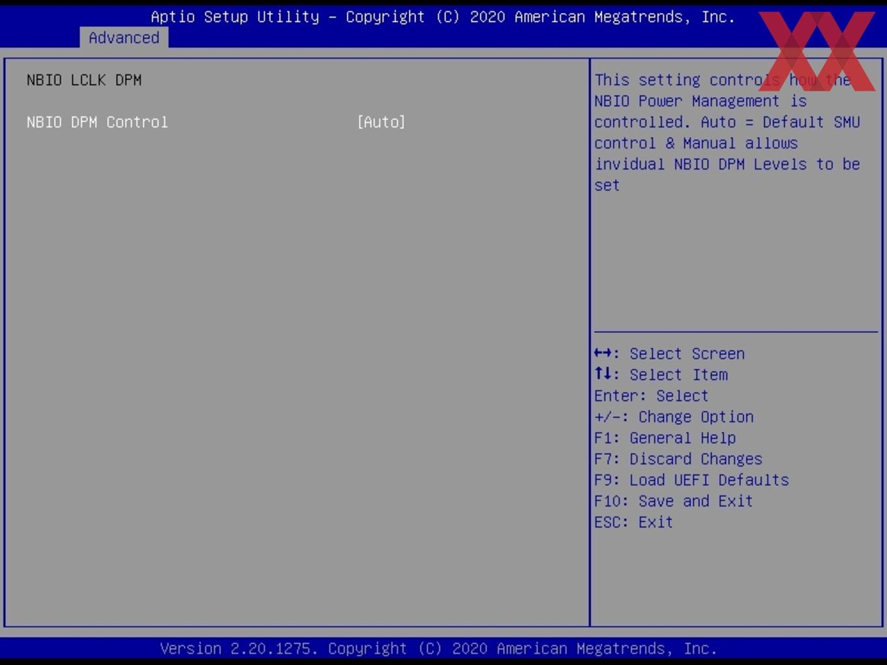The width and height of the screenshot is (887, 665).
Task: Click the 'F1: General Help' hint
Action: tap(665, 437)
